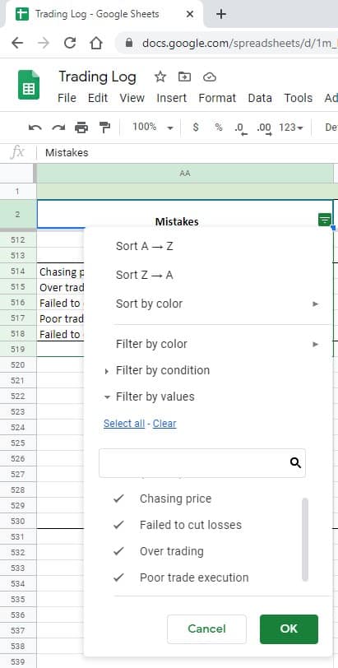
Task: Expand the Filter by condition section
Action: [x=157, y=370]
